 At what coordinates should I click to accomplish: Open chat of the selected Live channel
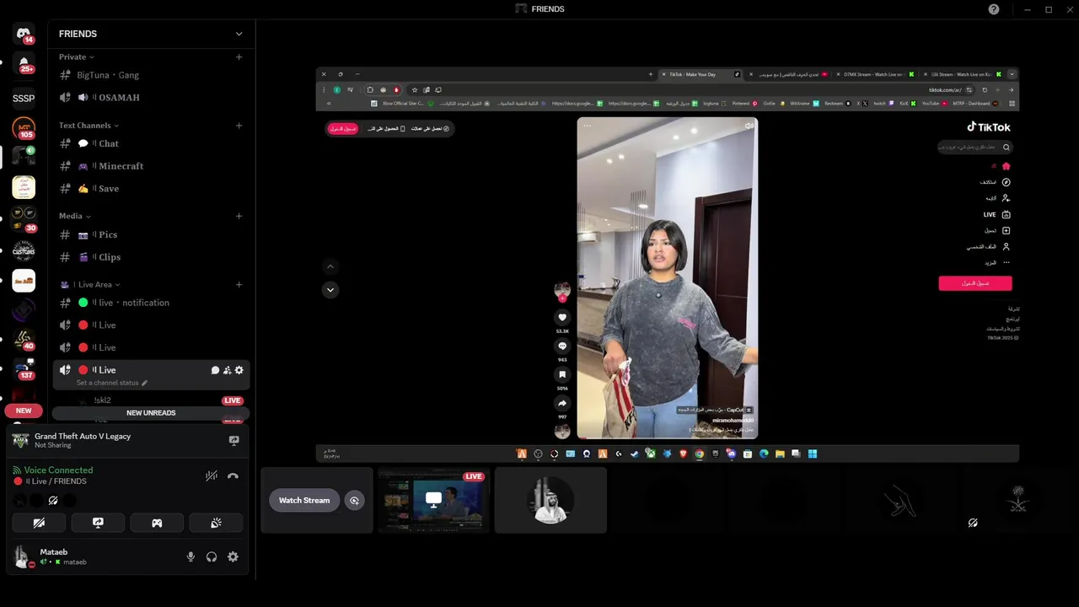tap(215, 370)
